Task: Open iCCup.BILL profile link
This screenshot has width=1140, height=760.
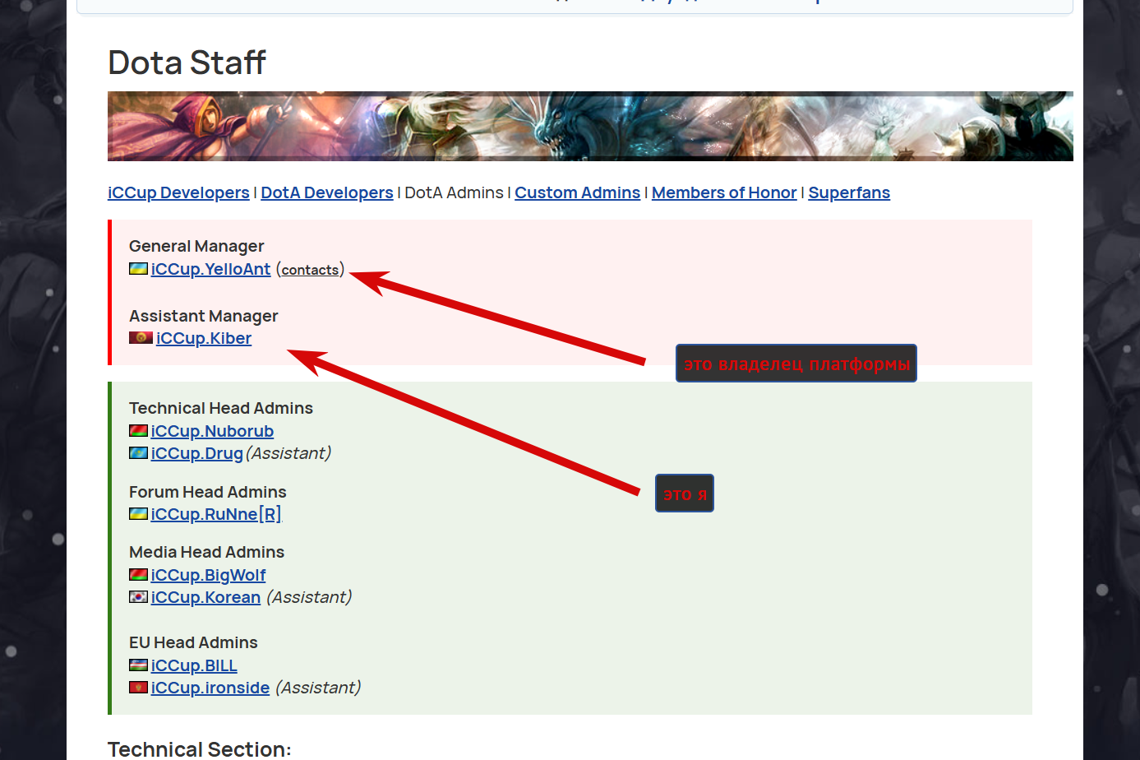Action: (194, 665)
